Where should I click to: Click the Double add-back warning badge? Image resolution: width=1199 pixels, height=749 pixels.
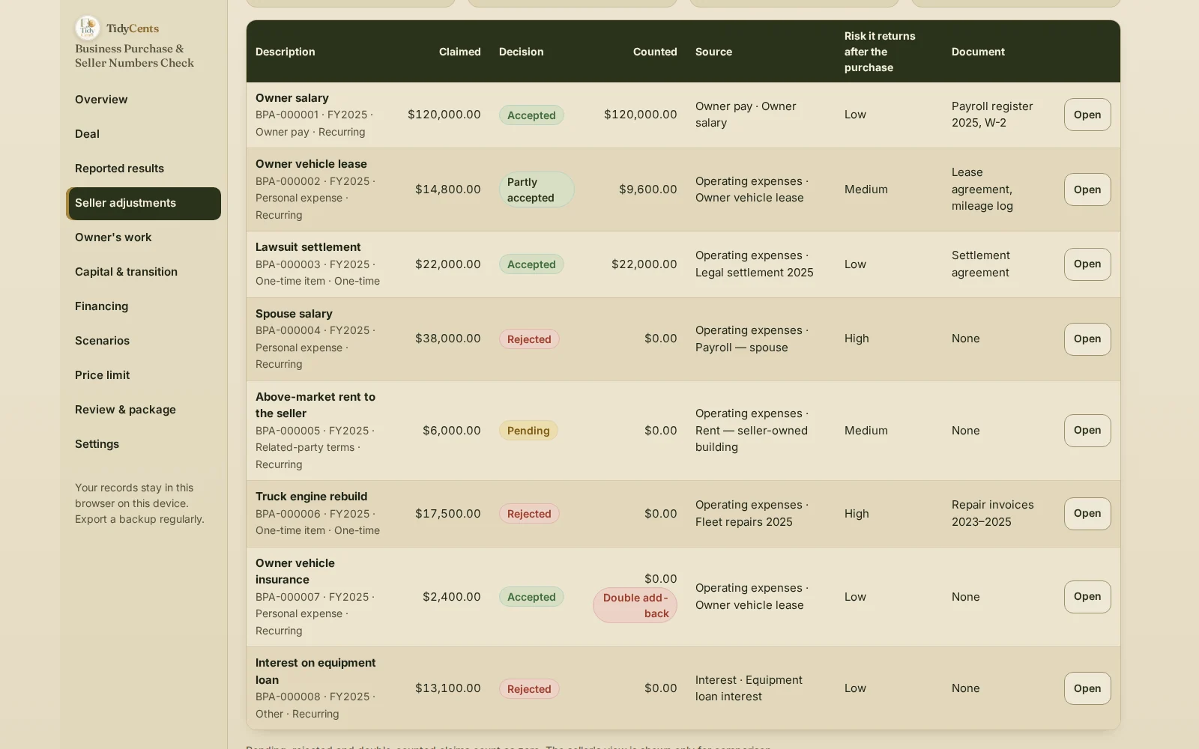click(635, 605)
